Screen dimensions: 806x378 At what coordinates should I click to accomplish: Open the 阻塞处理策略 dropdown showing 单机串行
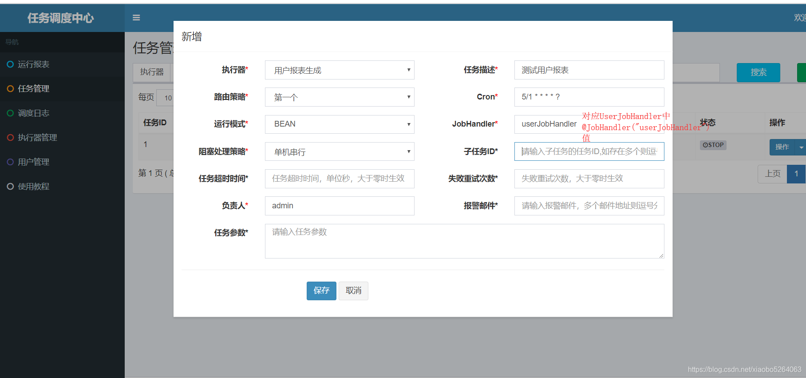click(340, 151)
